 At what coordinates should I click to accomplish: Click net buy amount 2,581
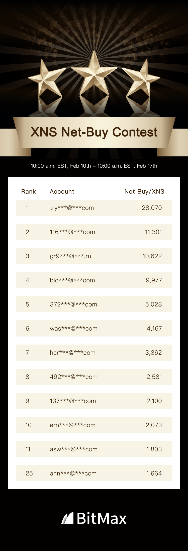(154, 377)
